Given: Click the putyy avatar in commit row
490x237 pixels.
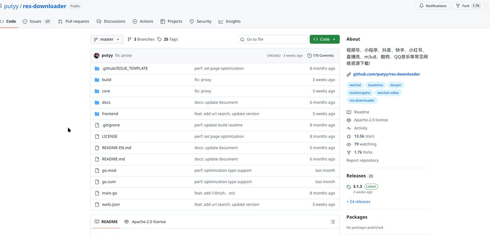Looking at the screenshot, I should point(97,55).
